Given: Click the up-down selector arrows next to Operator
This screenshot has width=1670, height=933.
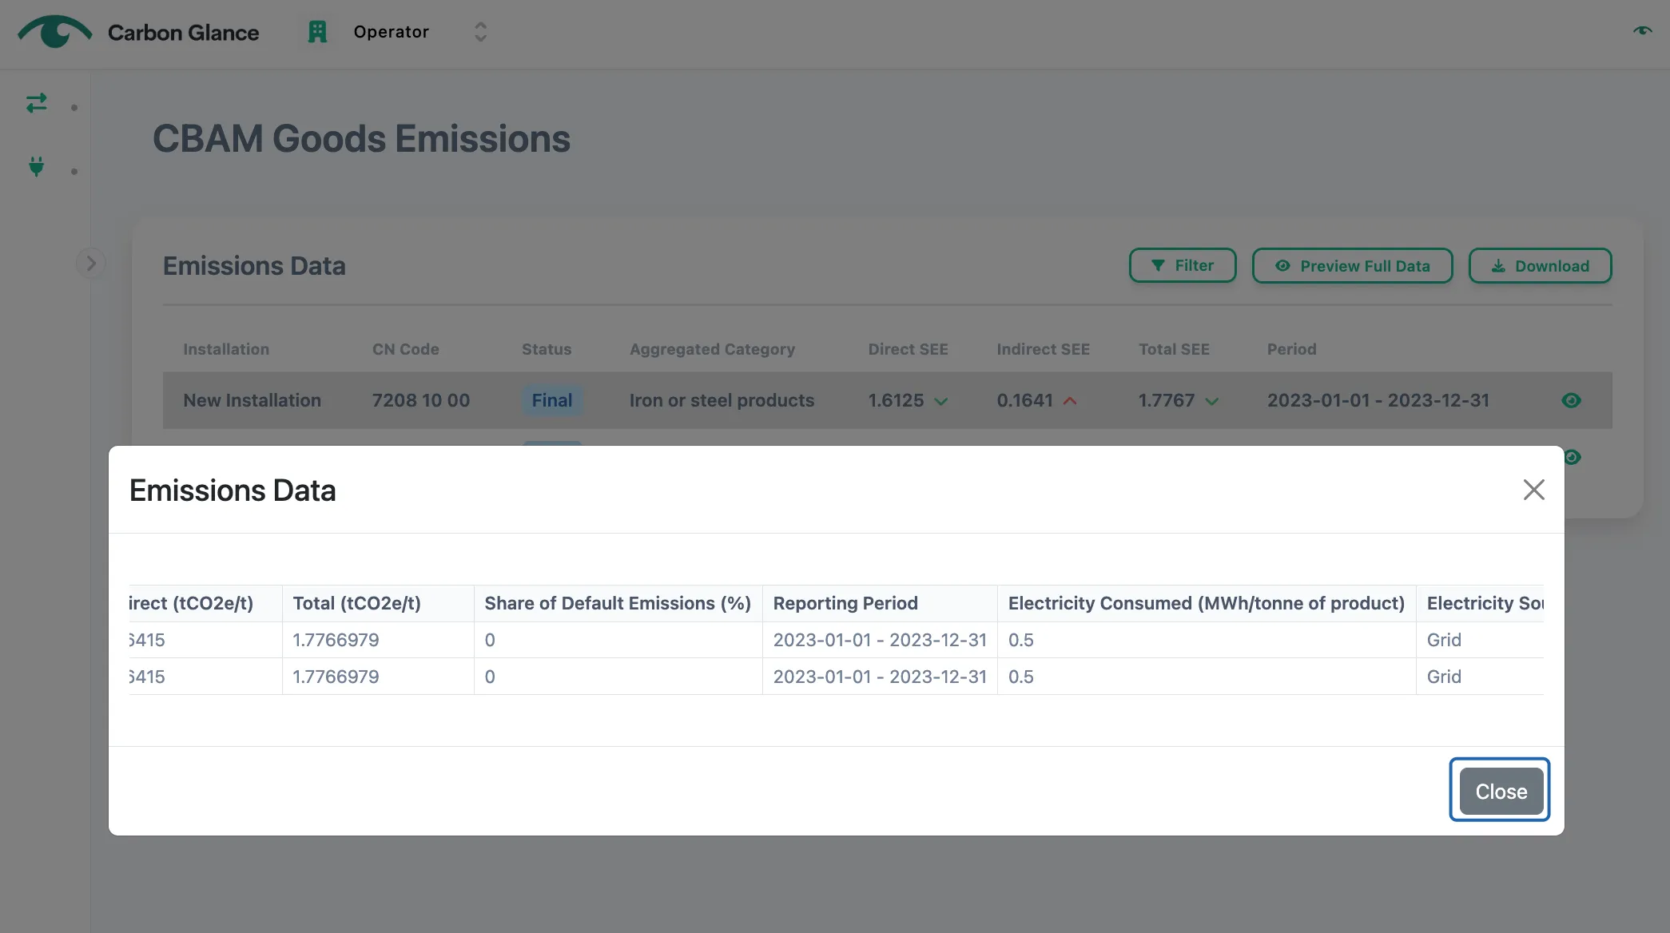Looking at the screenshot, I should click(480, 32).
